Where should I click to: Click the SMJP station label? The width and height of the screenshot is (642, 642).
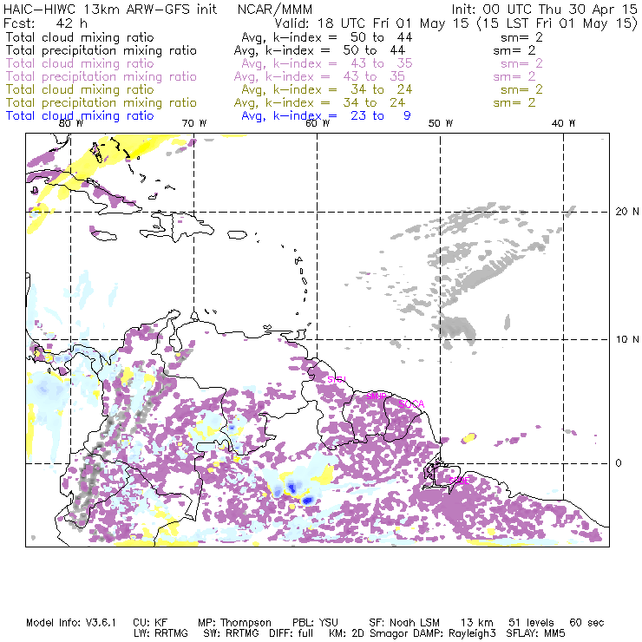pos(377,396)
